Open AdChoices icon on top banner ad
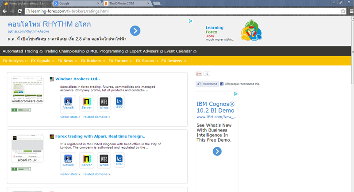 pos(191,21)
